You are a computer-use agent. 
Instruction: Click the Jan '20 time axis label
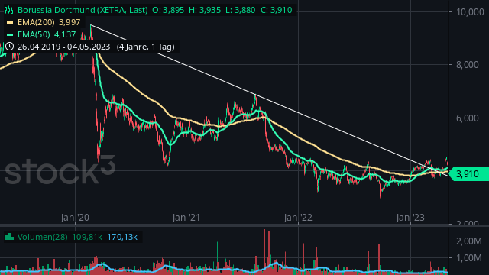[75, 218]
